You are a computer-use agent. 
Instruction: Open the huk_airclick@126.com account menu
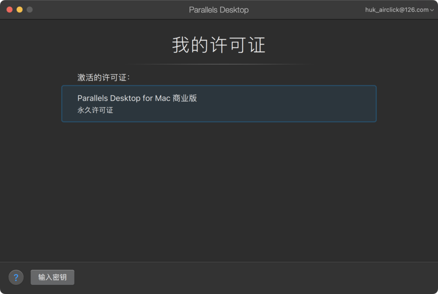(x=397, y=9)
